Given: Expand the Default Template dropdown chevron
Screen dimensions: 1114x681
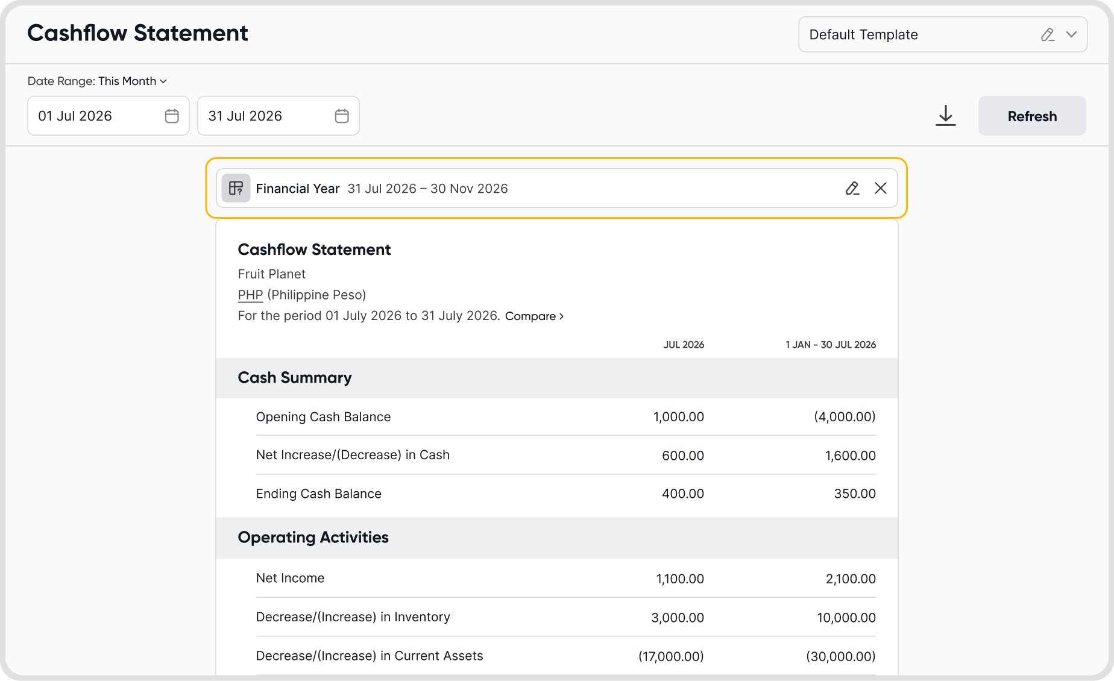Looking at the screenshot, I should [1071, 34].
